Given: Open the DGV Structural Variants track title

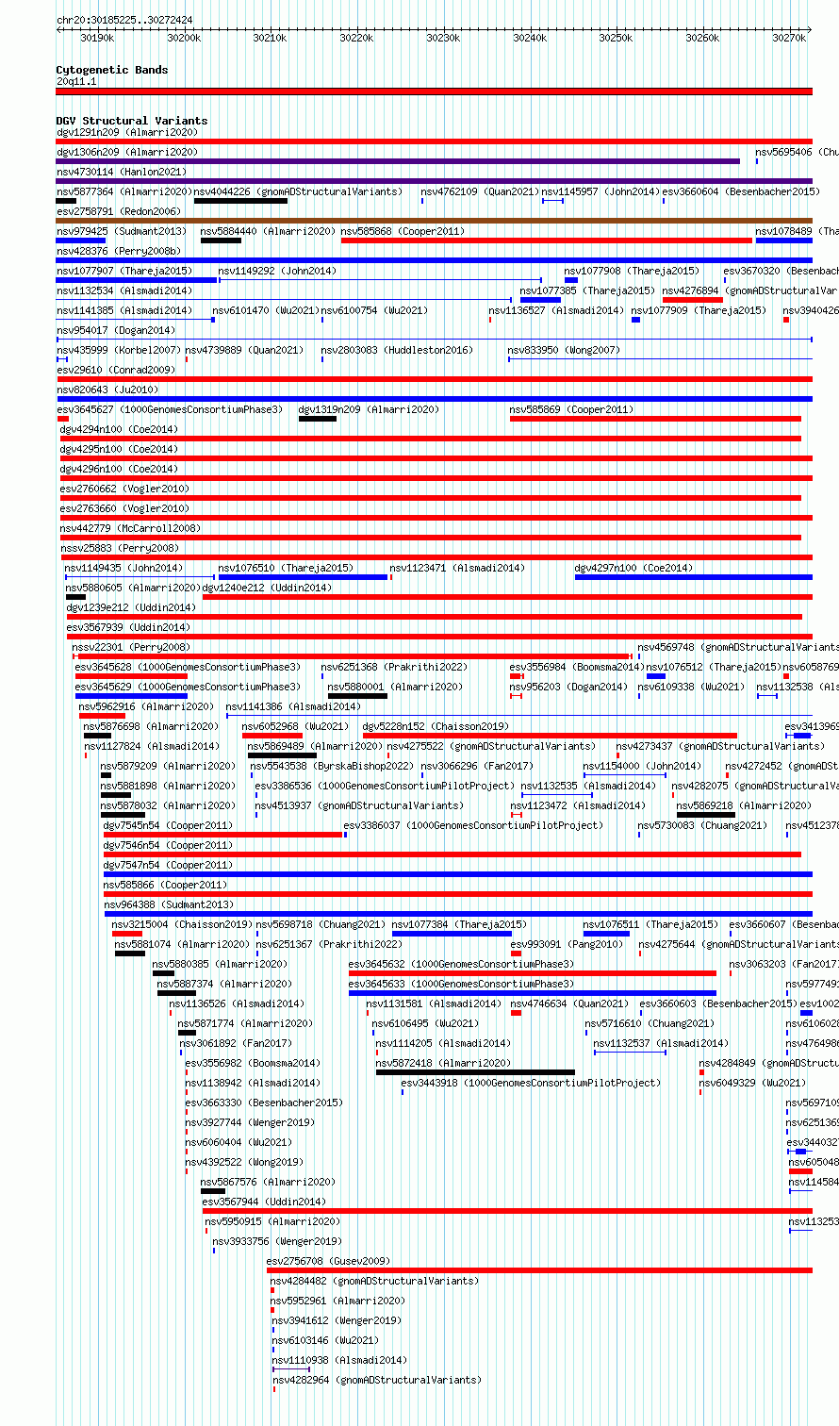Looking at the screenshot, I should (x=132, y=121).
